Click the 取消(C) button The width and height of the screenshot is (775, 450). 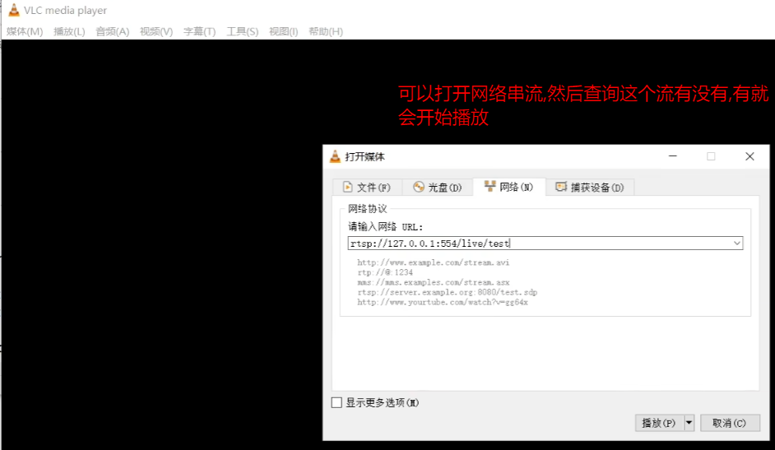730,423
